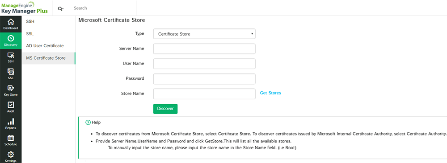This screenshot has width=447, height=163.
Task: Focus the Server Name input field
Action: point(204,49)
